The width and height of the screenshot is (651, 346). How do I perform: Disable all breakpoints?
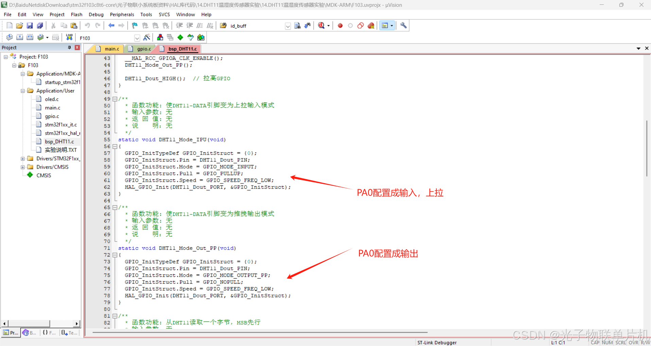(360, 25)
